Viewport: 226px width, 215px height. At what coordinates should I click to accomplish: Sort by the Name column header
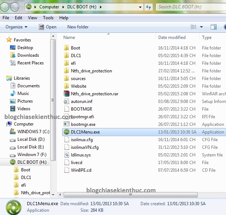69,37
